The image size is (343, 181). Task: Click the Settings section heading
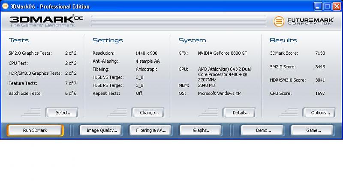coord(108,40)
